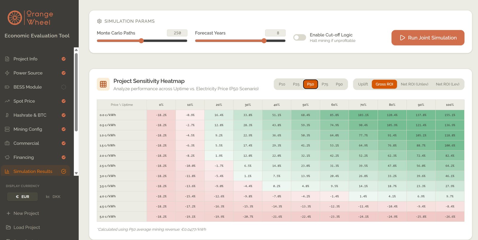The width and height of the screenshot is (478, 240).
Task: Click Hashrate & BTC completed checkmark
Action: (64, 115)
